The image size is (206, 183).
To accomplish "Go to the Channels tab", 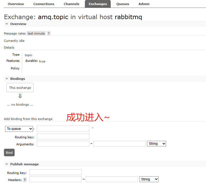I will click(x=71, y=4).
